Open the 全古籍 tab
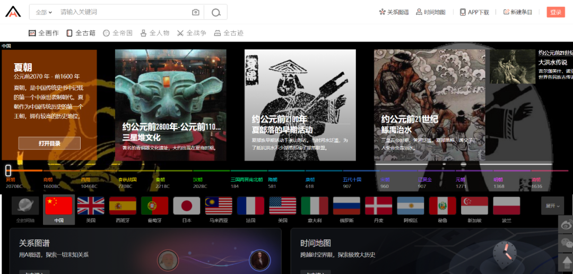Image resolution: width=573 pixels, height=274 pixels. [81, 33]
